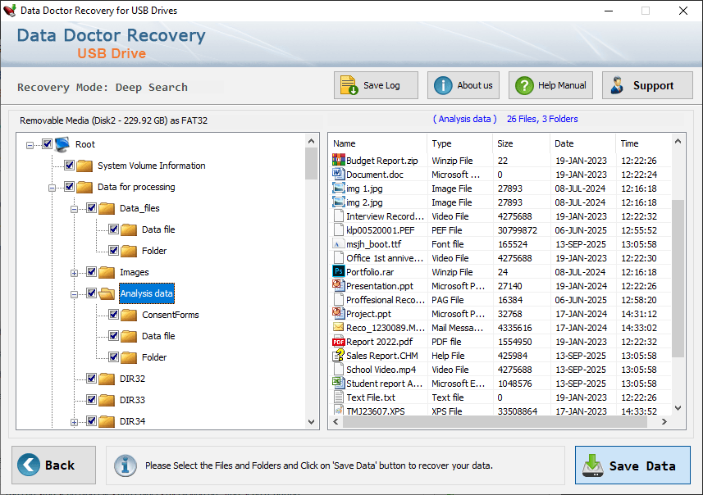Click the folder tree scroll down arrow

tap(311, 422)
